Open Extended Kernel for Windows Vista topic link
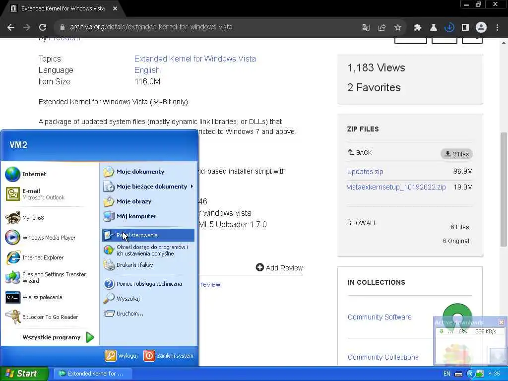Viewport: 508px width, 381px height. click(195, 59)
